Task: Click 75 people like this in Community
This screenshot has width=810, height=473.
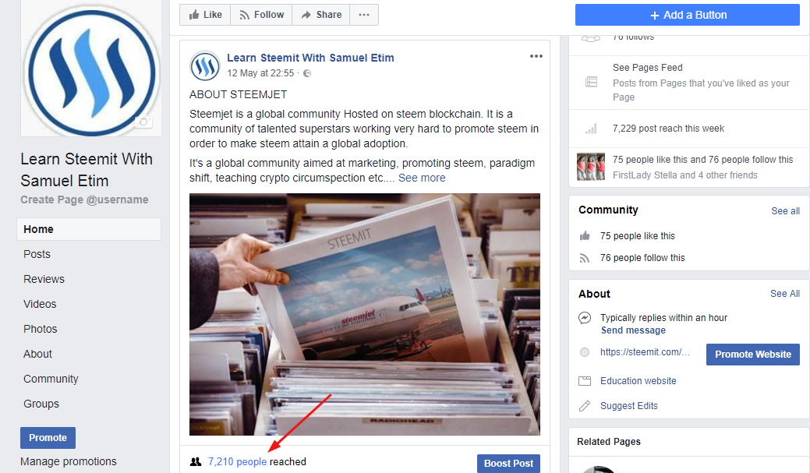Action: (x=638, y=236)
